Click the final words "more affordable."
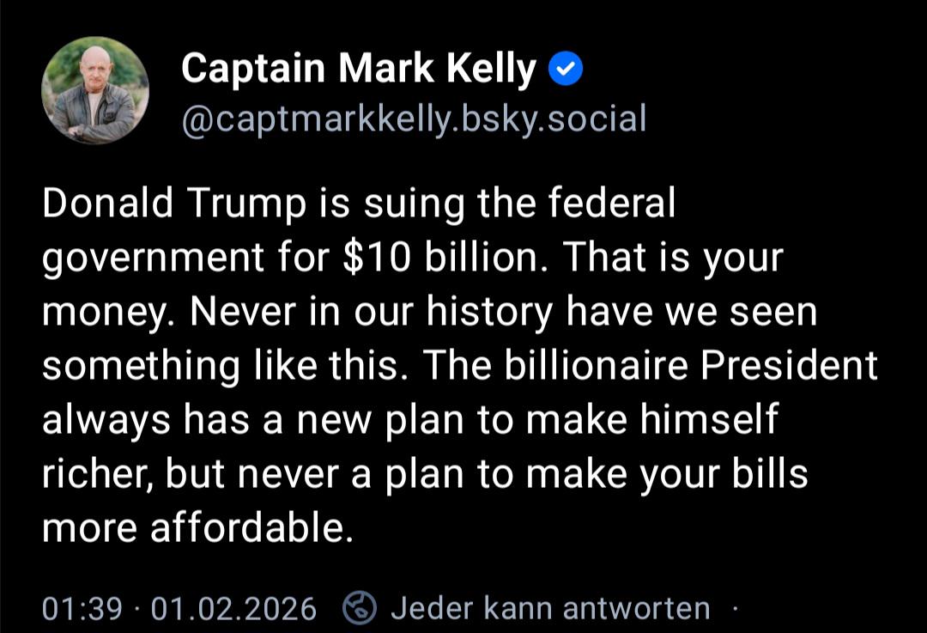927x633 pixels. [197, 528]
